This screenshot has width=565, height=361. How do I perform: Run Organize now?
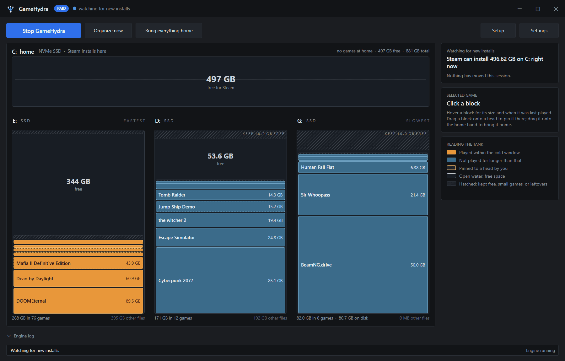(108, 31)
